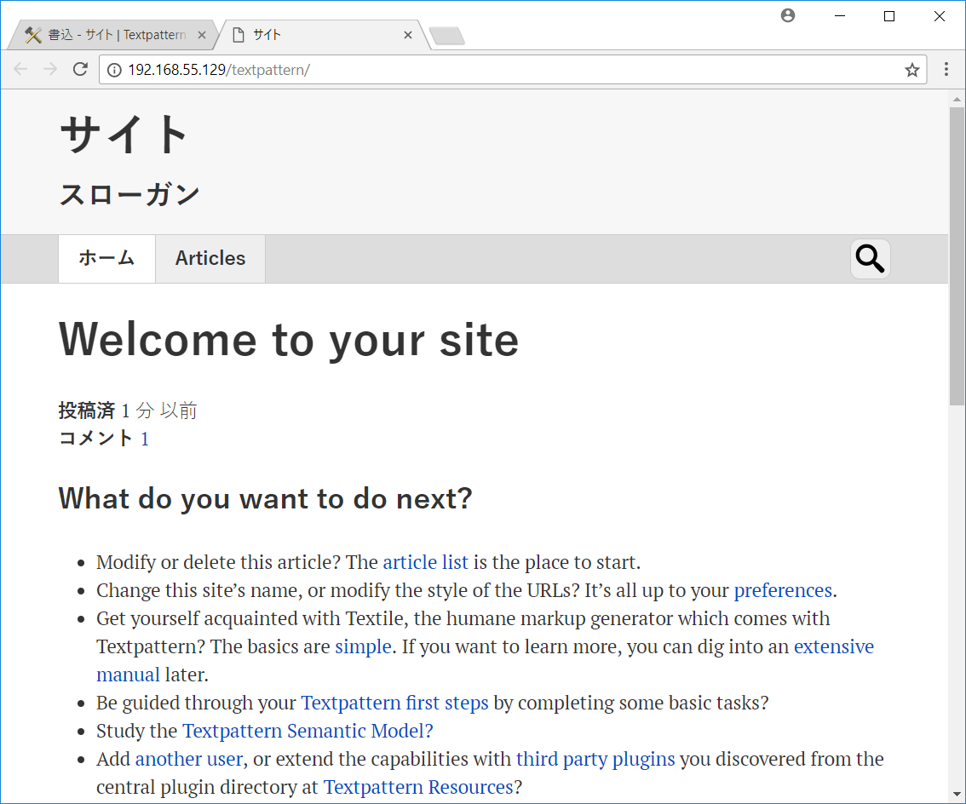The image size is (966, 804).
Task: Open the site search magnifier icon
Action: pos(869,257)
